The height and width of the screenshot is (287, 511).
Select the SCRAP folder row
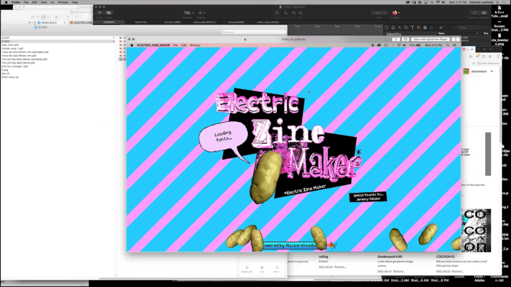coord(58,38)
